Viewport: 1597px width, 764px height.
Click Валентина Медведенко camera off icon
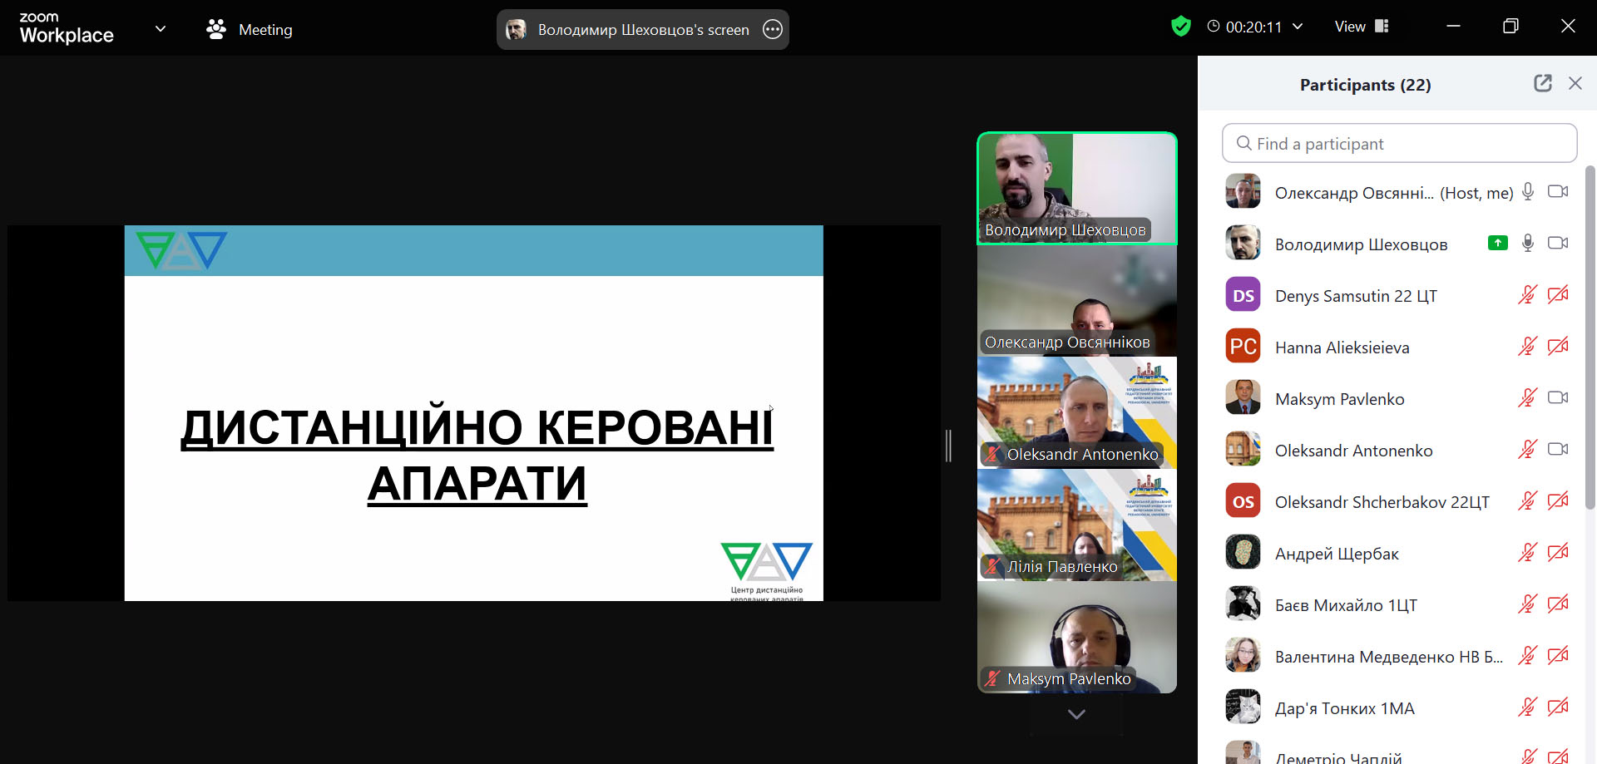point(1558,656)
